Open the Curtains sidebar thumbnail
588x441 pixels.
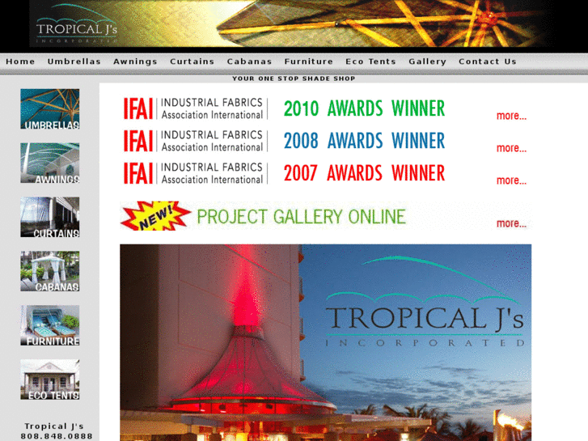50,217
